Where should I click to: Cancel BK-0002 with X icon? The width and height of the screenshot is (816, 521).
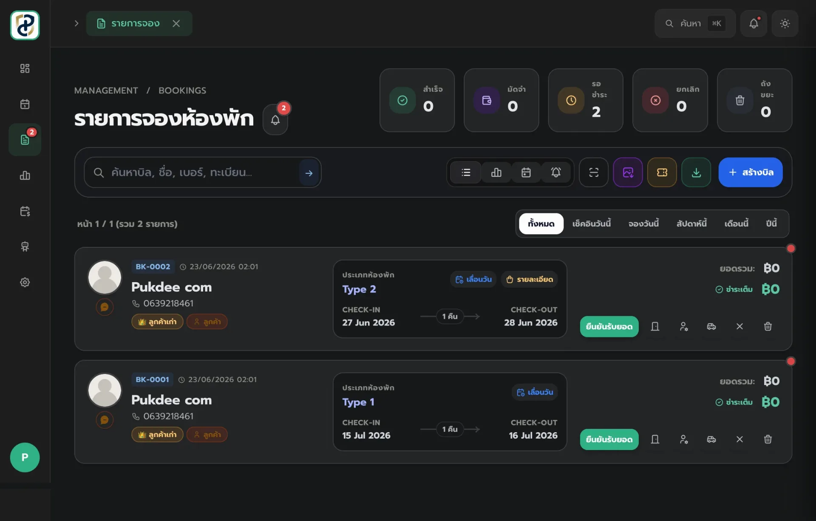739,326
